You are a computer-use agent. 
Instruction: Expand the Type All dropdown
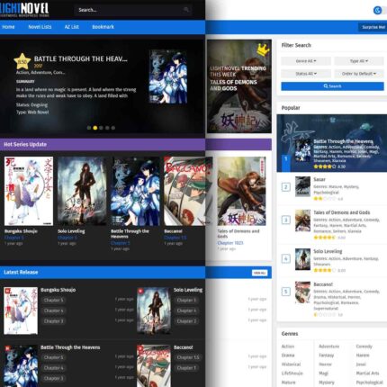(359, 61)
